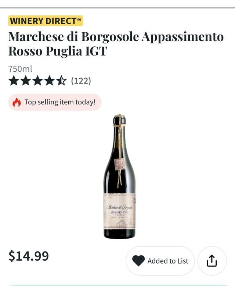This screenshot has height=286, width=235.
Task: Tap the Winery Direct badge
Action: [x=46, y=21]
